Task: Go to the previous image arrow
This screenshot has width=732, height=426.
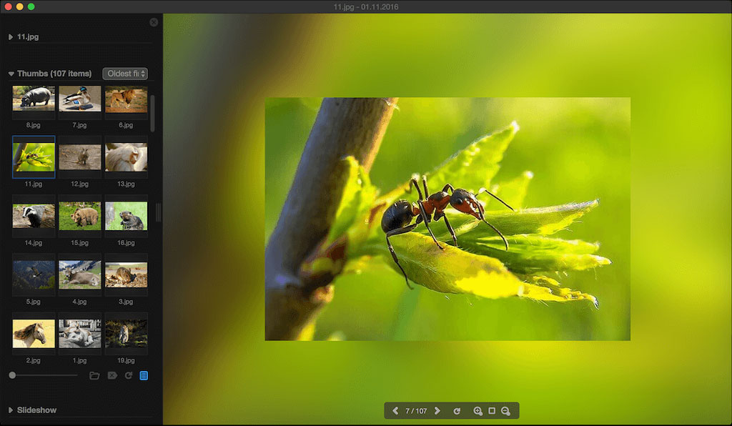Action: (395, 411)
